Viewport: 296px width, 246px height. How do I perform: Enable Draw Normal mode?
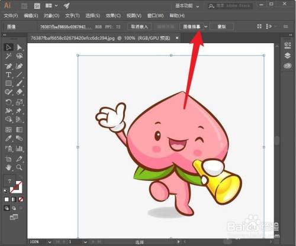[x=7, y=208]
